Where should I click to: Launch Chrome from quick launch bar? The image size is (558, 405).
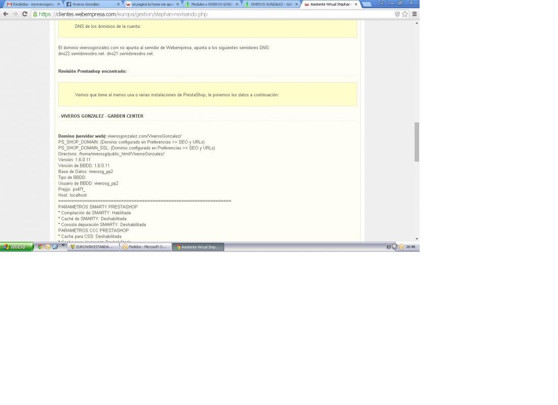pyautogui.click(x=40, y=247)
